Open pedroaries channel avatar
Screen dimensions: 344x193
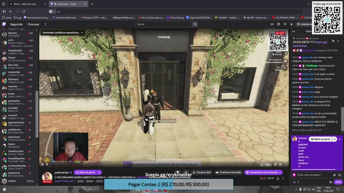(47, 177)
